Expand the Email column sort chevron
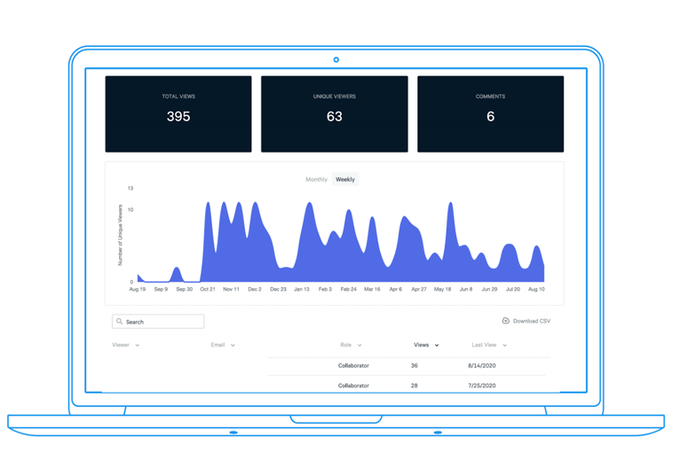This screenshot has height=460, width=688. click(x=233, y=346)
